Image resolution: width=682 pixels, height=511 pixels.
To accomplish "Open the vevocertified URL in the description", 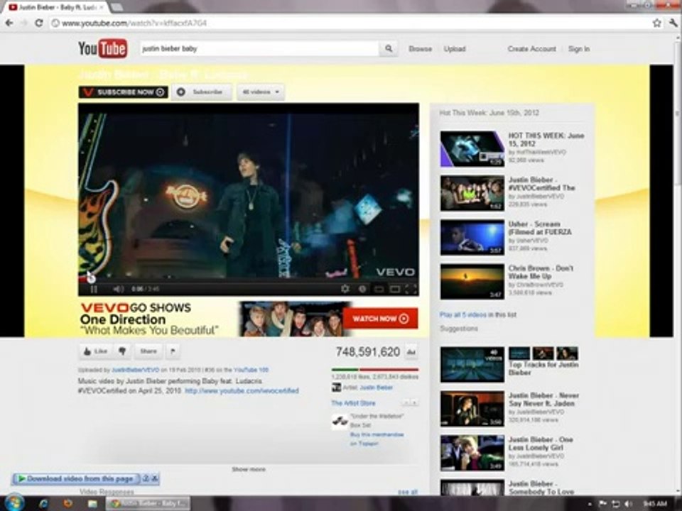I will 242,390.
